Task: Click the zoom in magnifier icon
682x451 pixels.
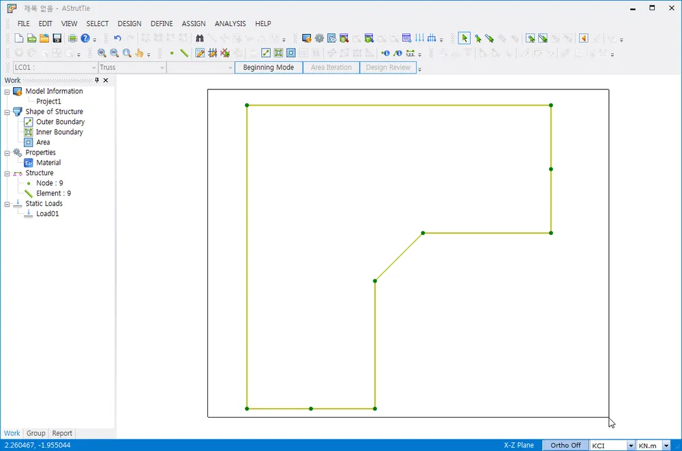Action: [102, 53]
